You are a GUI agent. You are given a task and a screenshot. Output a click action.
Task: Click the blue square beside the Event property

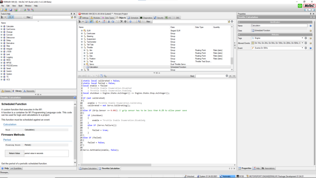point(311,48)
